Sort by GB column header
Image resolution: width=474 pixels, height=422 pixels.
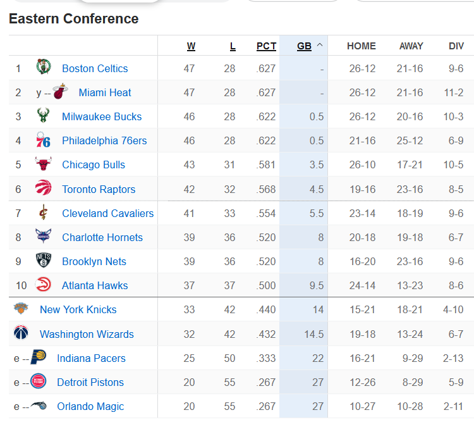point(304,46)
